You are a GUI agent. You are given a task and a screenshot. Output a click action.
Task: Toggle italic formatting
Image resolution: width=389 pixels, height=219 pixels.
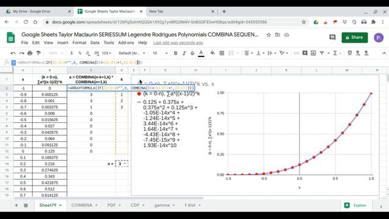tap(184, 53)
